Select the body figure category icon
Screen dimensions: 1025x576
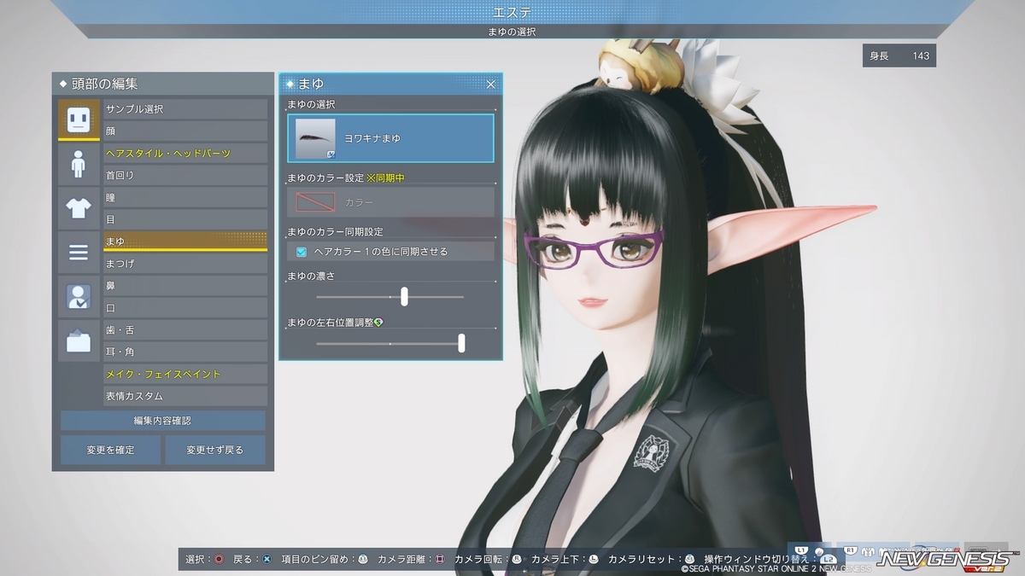pos(79,163)
